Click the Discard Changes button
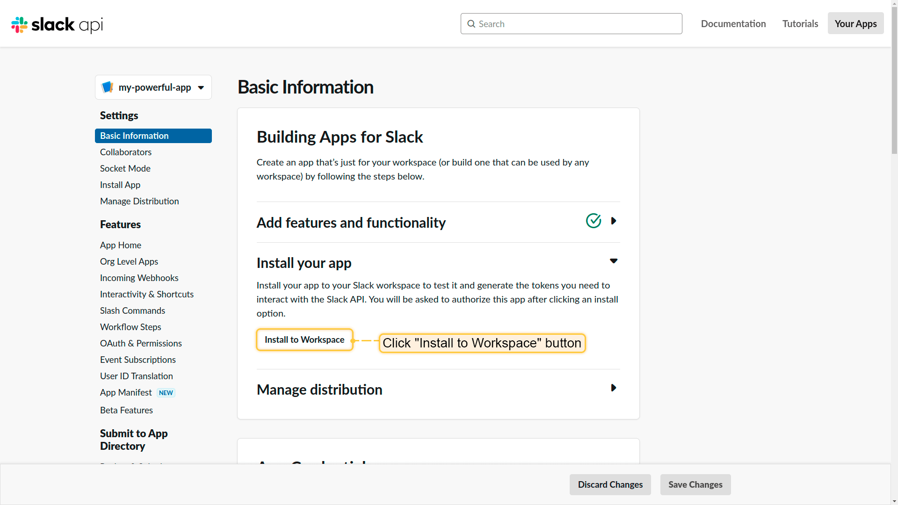 pos(610,484)
